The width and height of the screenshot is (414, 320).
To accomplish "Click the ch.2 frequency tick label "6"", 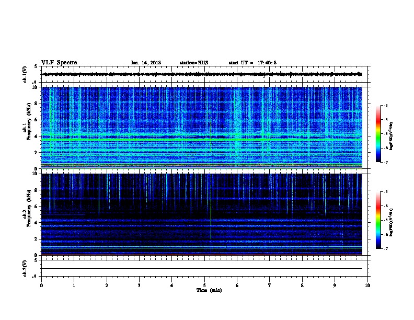I will click(x=36, y=206).
